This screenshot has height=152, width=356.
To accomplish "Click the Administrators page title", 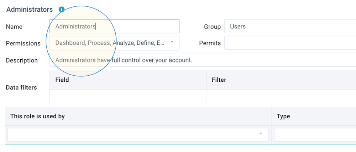I will click(x=30, y=10).
